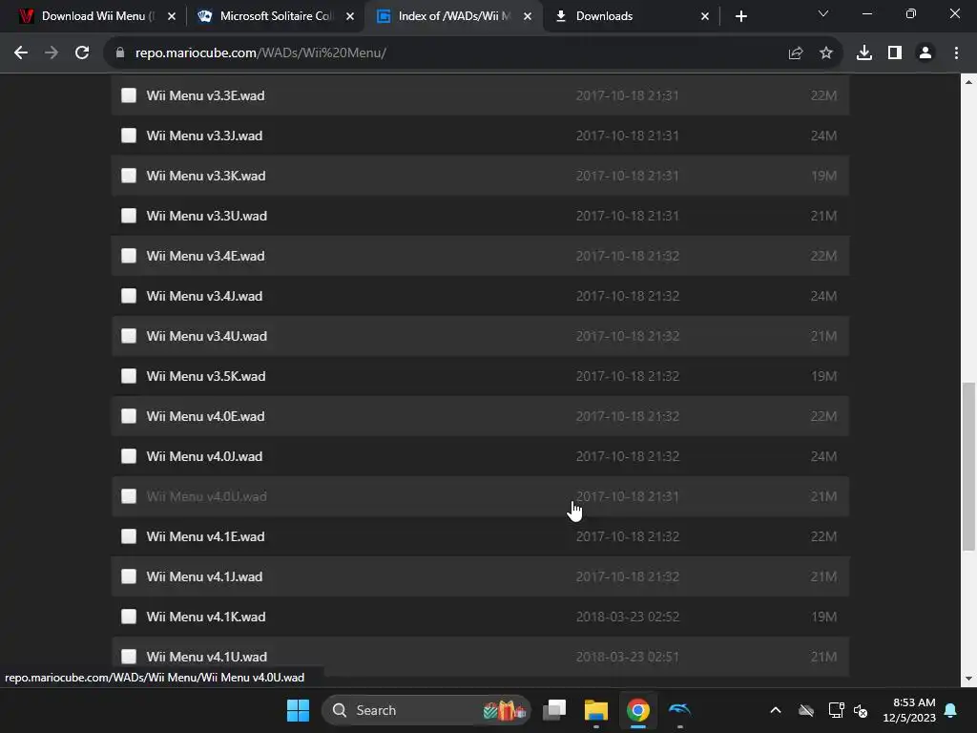Tick the checkbox for Wii Menu v4.0J.wad
Image resolution: width=977 pixels, height=733 pixels.
[x=129, y=456]
